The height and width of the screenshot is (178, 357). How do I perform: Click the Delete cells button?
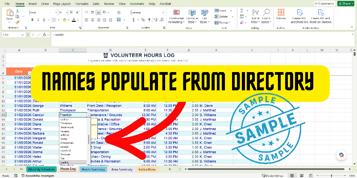pos(221,16)
